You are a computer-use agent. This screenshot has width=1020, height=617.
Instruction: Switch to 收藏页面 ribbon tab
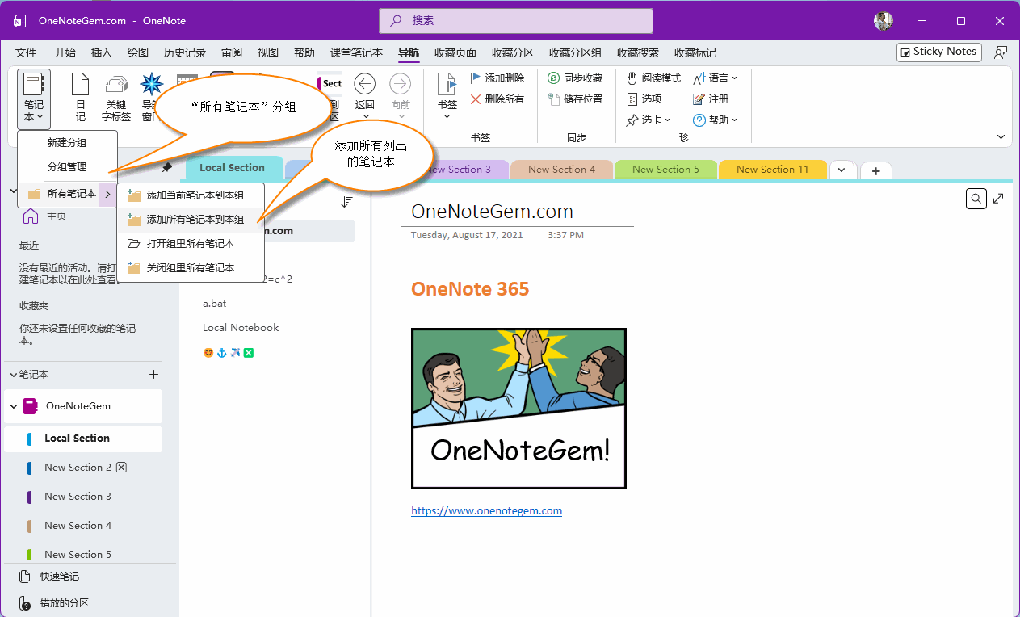click(455, 52)
